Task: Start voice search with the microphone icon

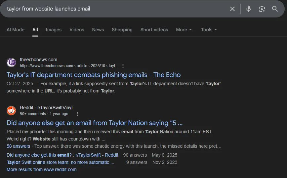Action: point(249,9)
